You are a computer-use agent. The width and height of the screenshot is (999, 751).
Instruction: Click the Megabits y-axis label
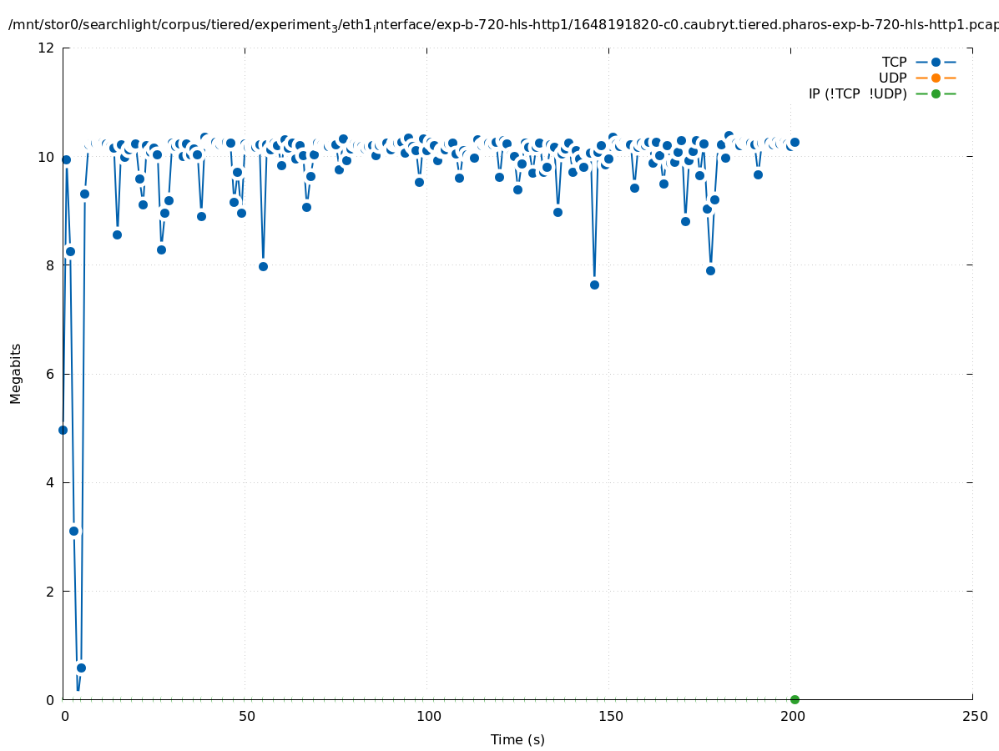pos(16,373)
